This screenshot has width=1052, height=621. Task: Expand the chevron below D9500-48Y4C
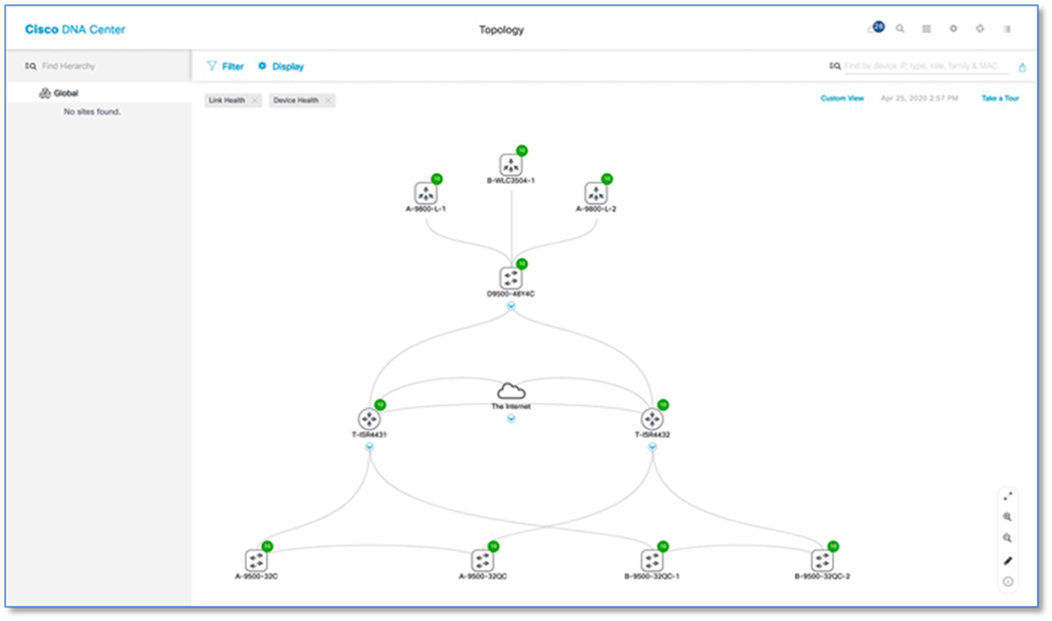[x=511, y=307]
